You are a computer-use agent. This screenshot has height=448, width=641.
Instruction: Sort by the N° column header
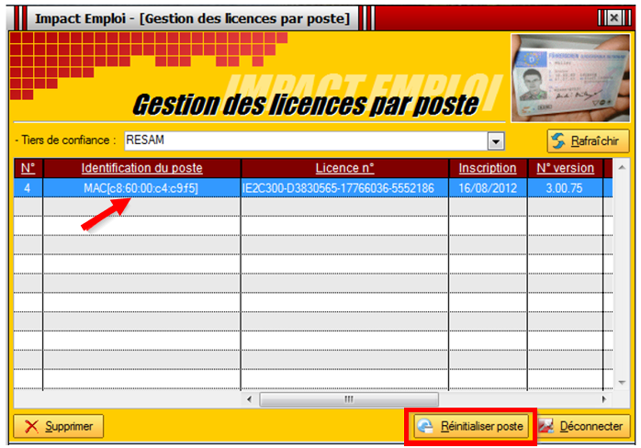(28, 168)
